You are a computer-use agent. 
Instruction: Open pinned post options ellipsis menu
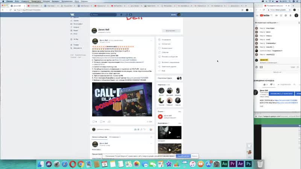[x=151, y=41]
